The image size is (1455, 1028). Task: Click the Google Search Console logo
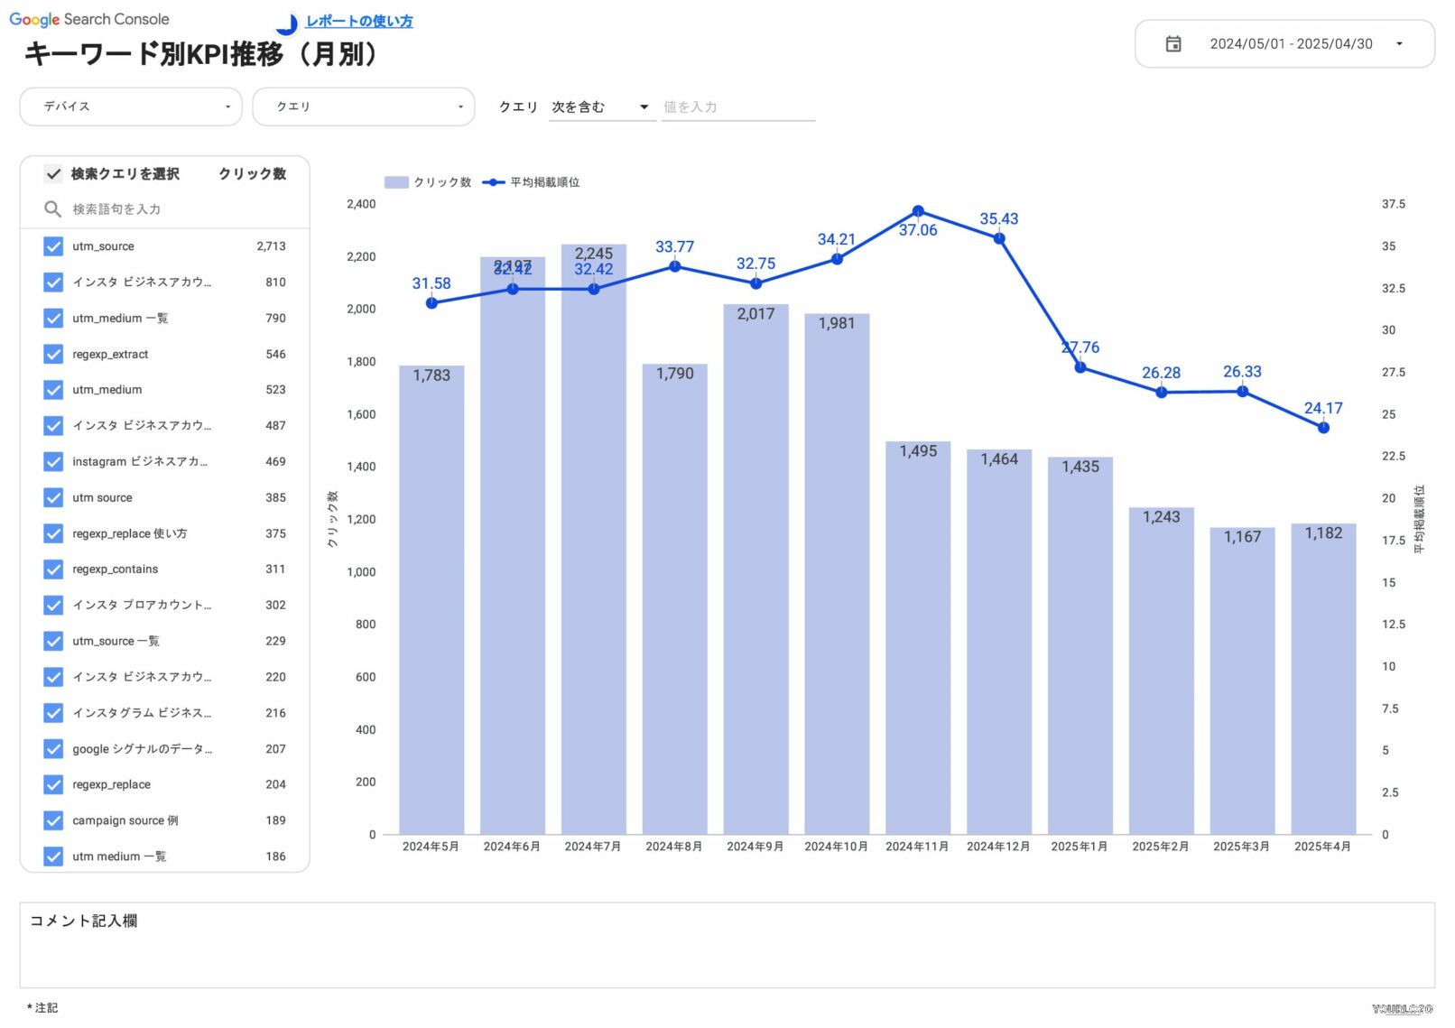click(x=88, y=19)
